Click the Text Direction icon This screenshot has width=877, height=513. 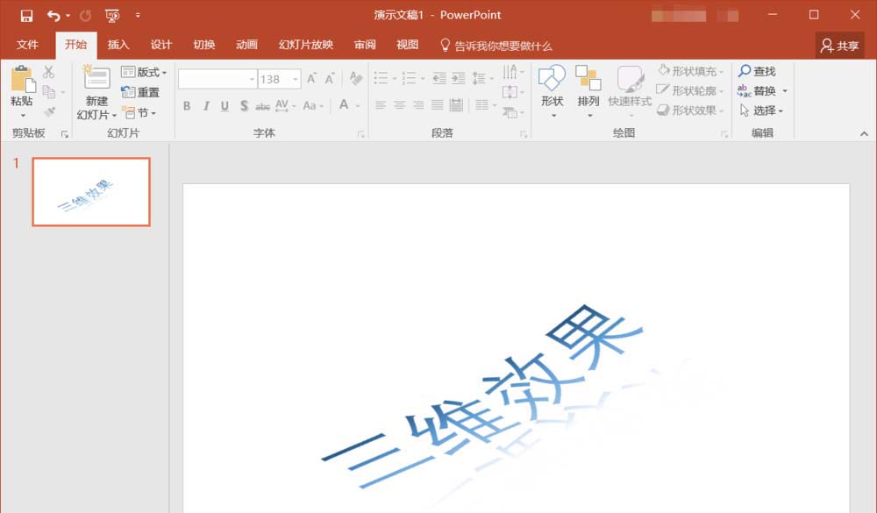pos(510,72)
